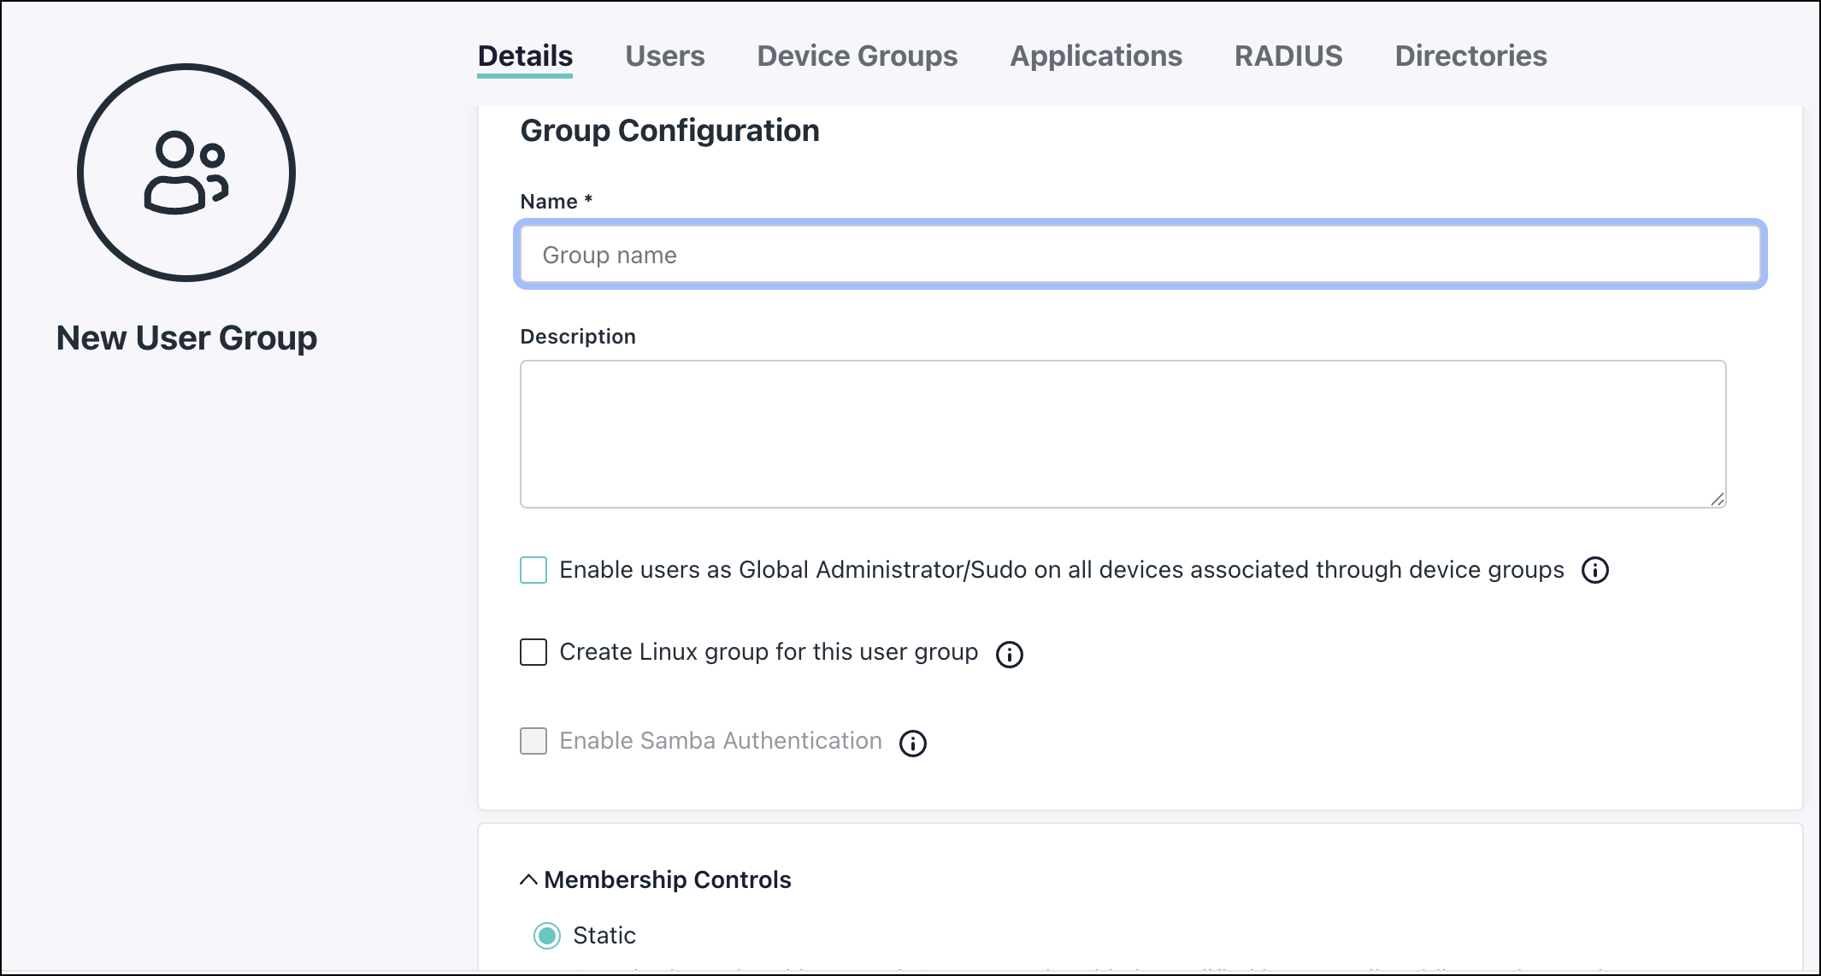The height and width of the screenshot is (976, 1821).
Task: Enable Global Administrator/Sudo checkbox
Action: point(533,570)
